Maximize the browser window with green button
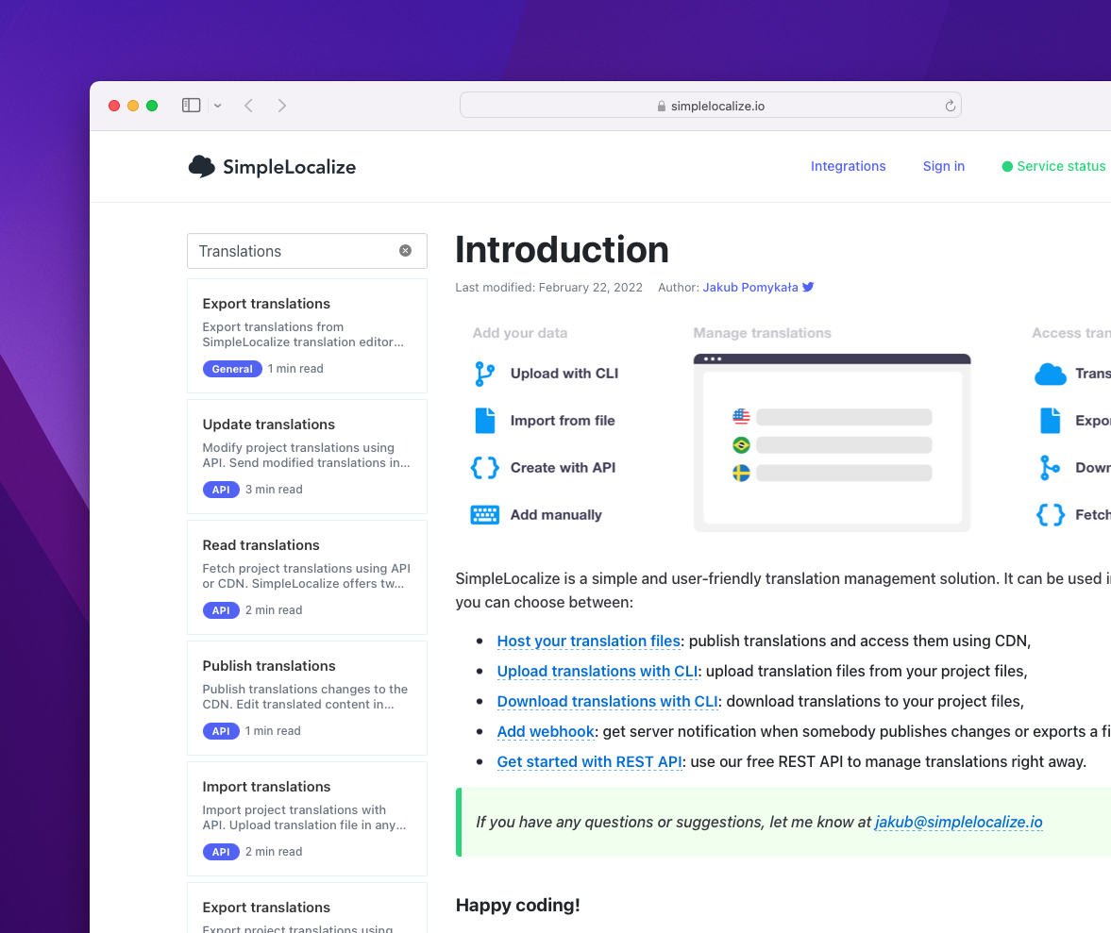 [152, 106]
